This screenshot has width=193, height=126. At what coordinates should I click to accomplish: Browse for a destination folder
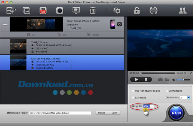[x=101, y=113]
